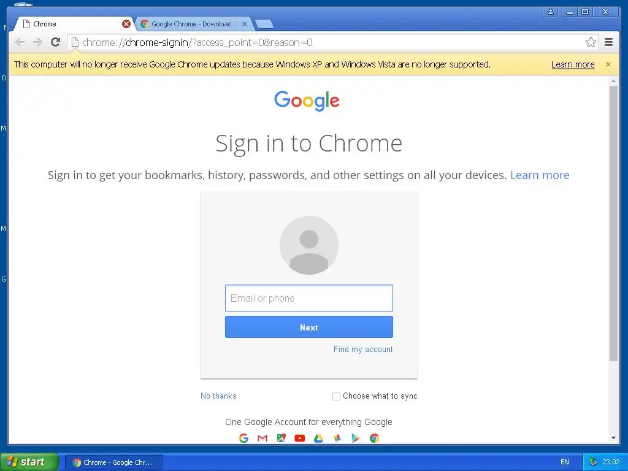Click the page scrollbar thumb
The image size is (628, 471).
tap(613, 223)
